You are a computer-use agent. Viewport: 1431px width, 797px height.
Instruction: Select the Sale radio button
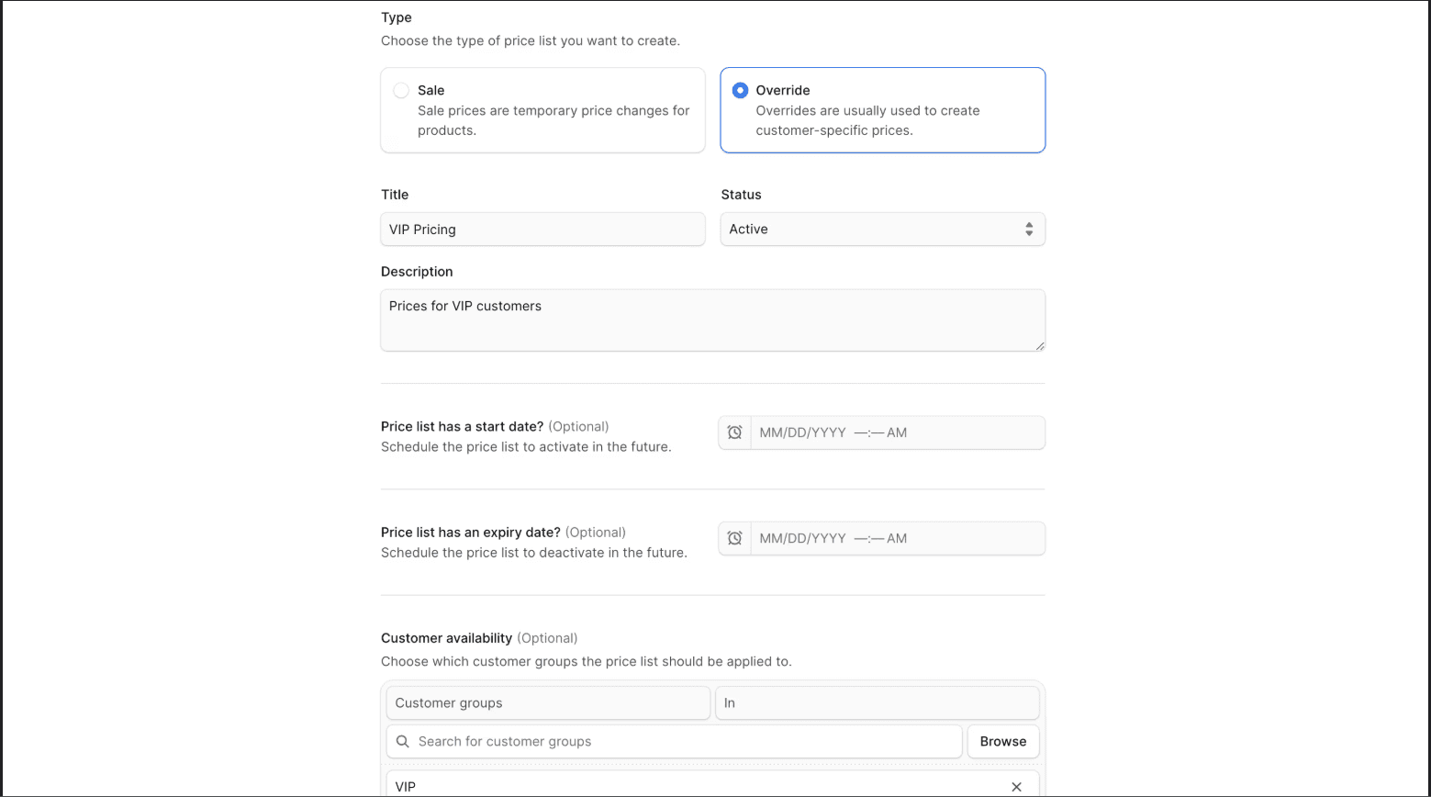[x=401, y=90]
